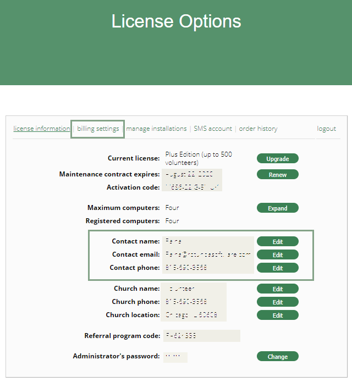Click the contact email address value

pyautogui.click(x=208, y=254)
